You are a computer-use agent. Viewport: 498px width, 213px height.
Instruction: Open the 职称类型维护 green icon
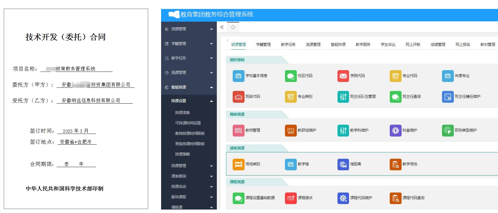coord(448,130)
